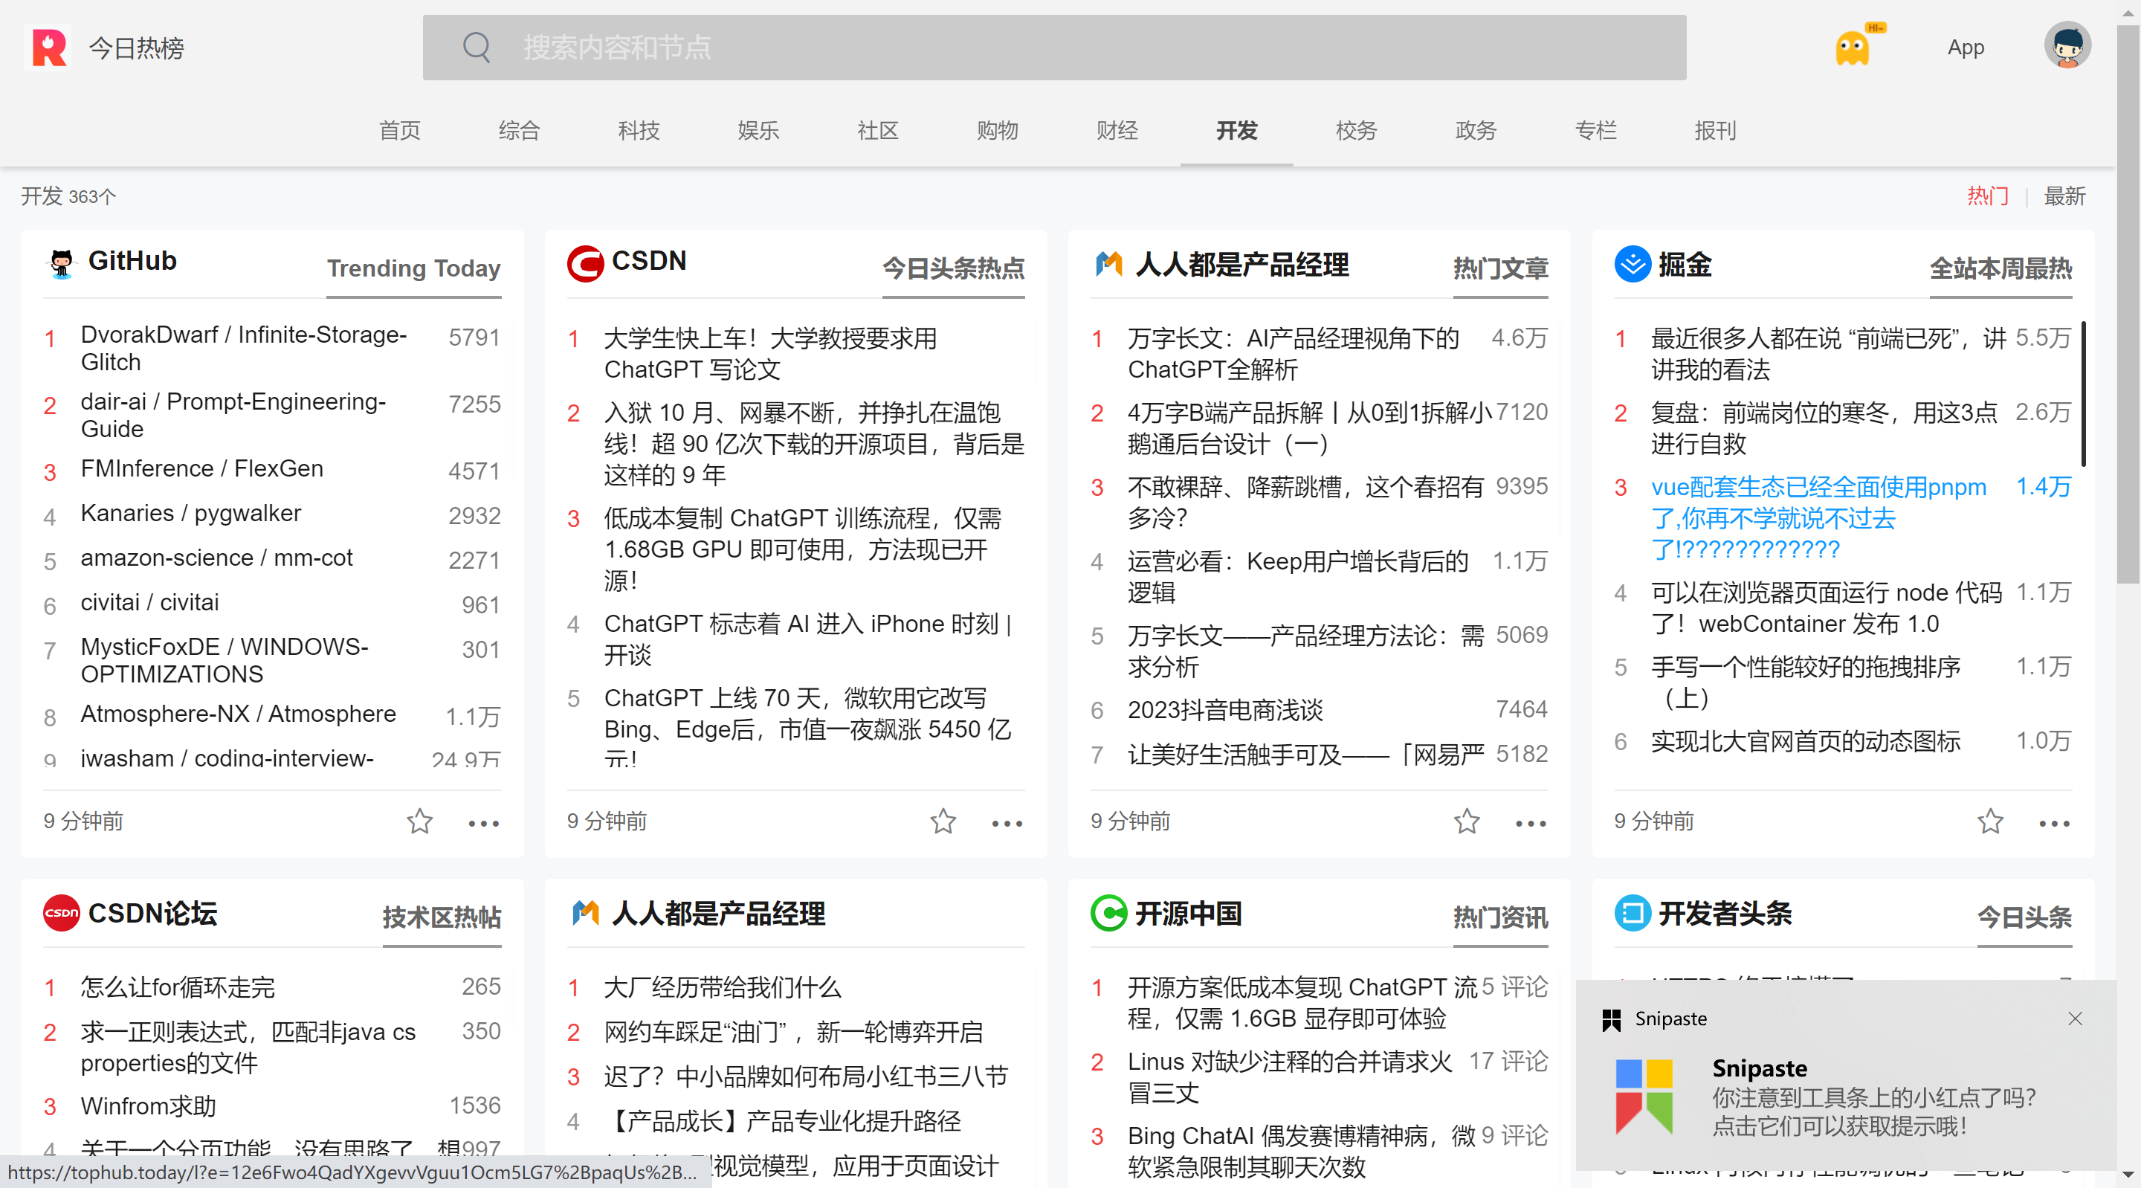Click the blue 掘金 logo icon
Screen dimensions: 2141x1188
[x=1633, y=263]
